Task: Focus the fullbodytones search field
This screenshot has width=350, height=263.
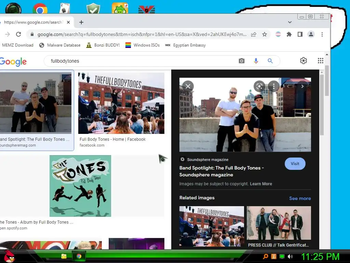Action: (x=143, y=61)
